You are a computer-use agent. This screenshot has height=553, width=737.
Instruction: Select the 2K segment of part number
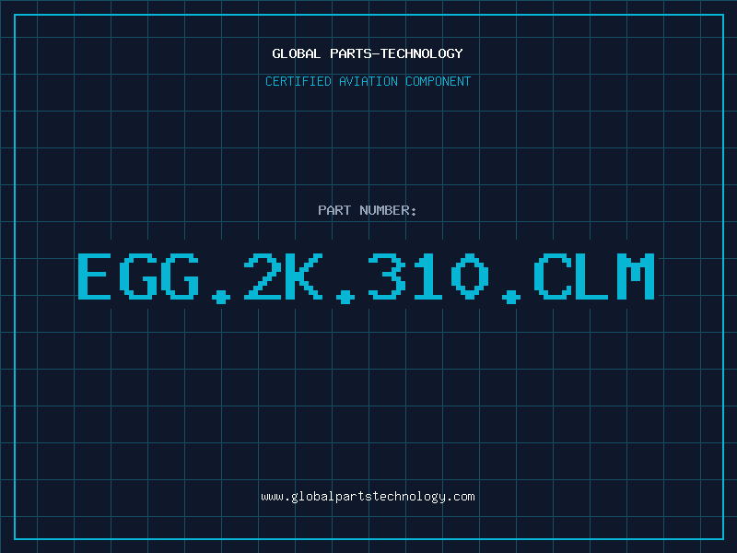coord(284,276)
